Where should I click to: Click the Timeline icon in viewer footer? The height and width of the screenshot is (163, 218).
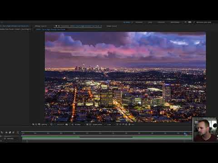pos(123,125)
